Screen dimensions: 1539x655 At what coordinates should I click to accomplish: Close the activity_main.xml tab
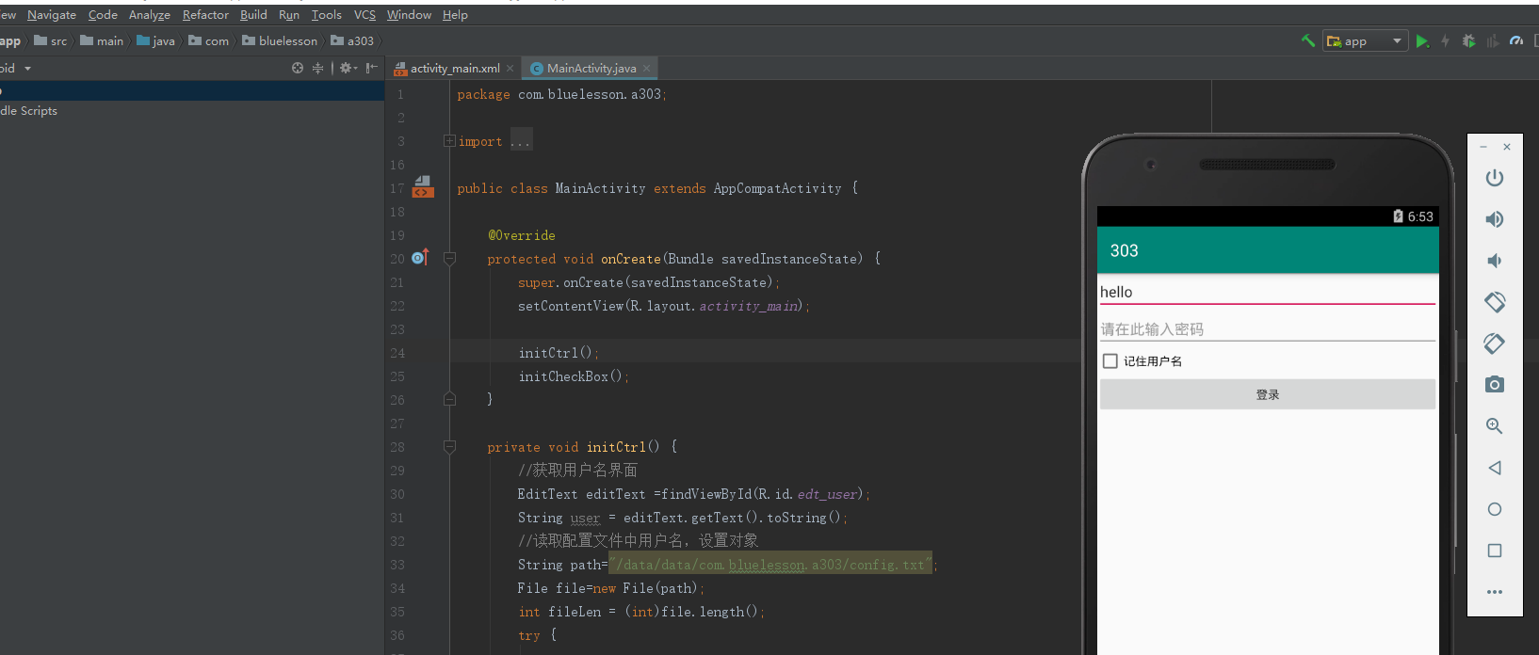click(510, 69)
